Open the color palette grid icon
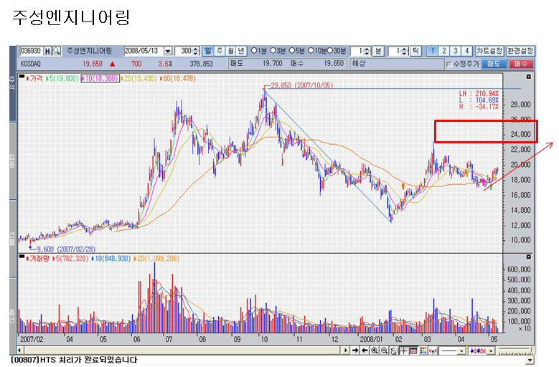The height and width of the screenshot is (367, 559). click(423, 351)
